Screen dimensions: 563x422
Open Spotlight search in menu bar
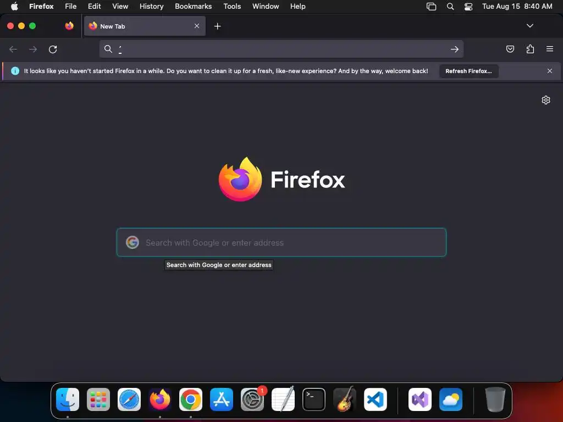click(x=450, y=7)
